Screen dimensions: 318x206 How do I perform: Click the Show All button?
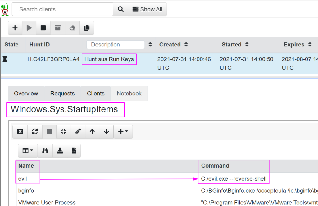click(147, 9)
